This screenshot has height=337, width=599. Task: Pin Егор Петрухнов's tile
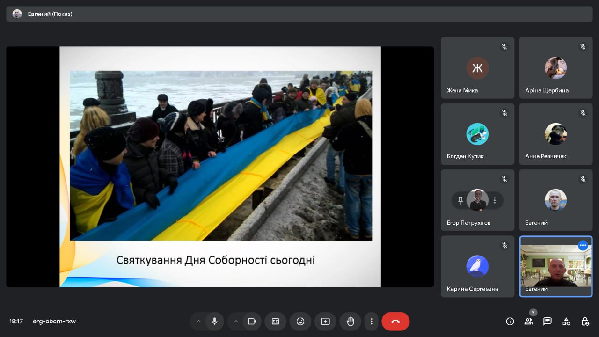point(460,200)
